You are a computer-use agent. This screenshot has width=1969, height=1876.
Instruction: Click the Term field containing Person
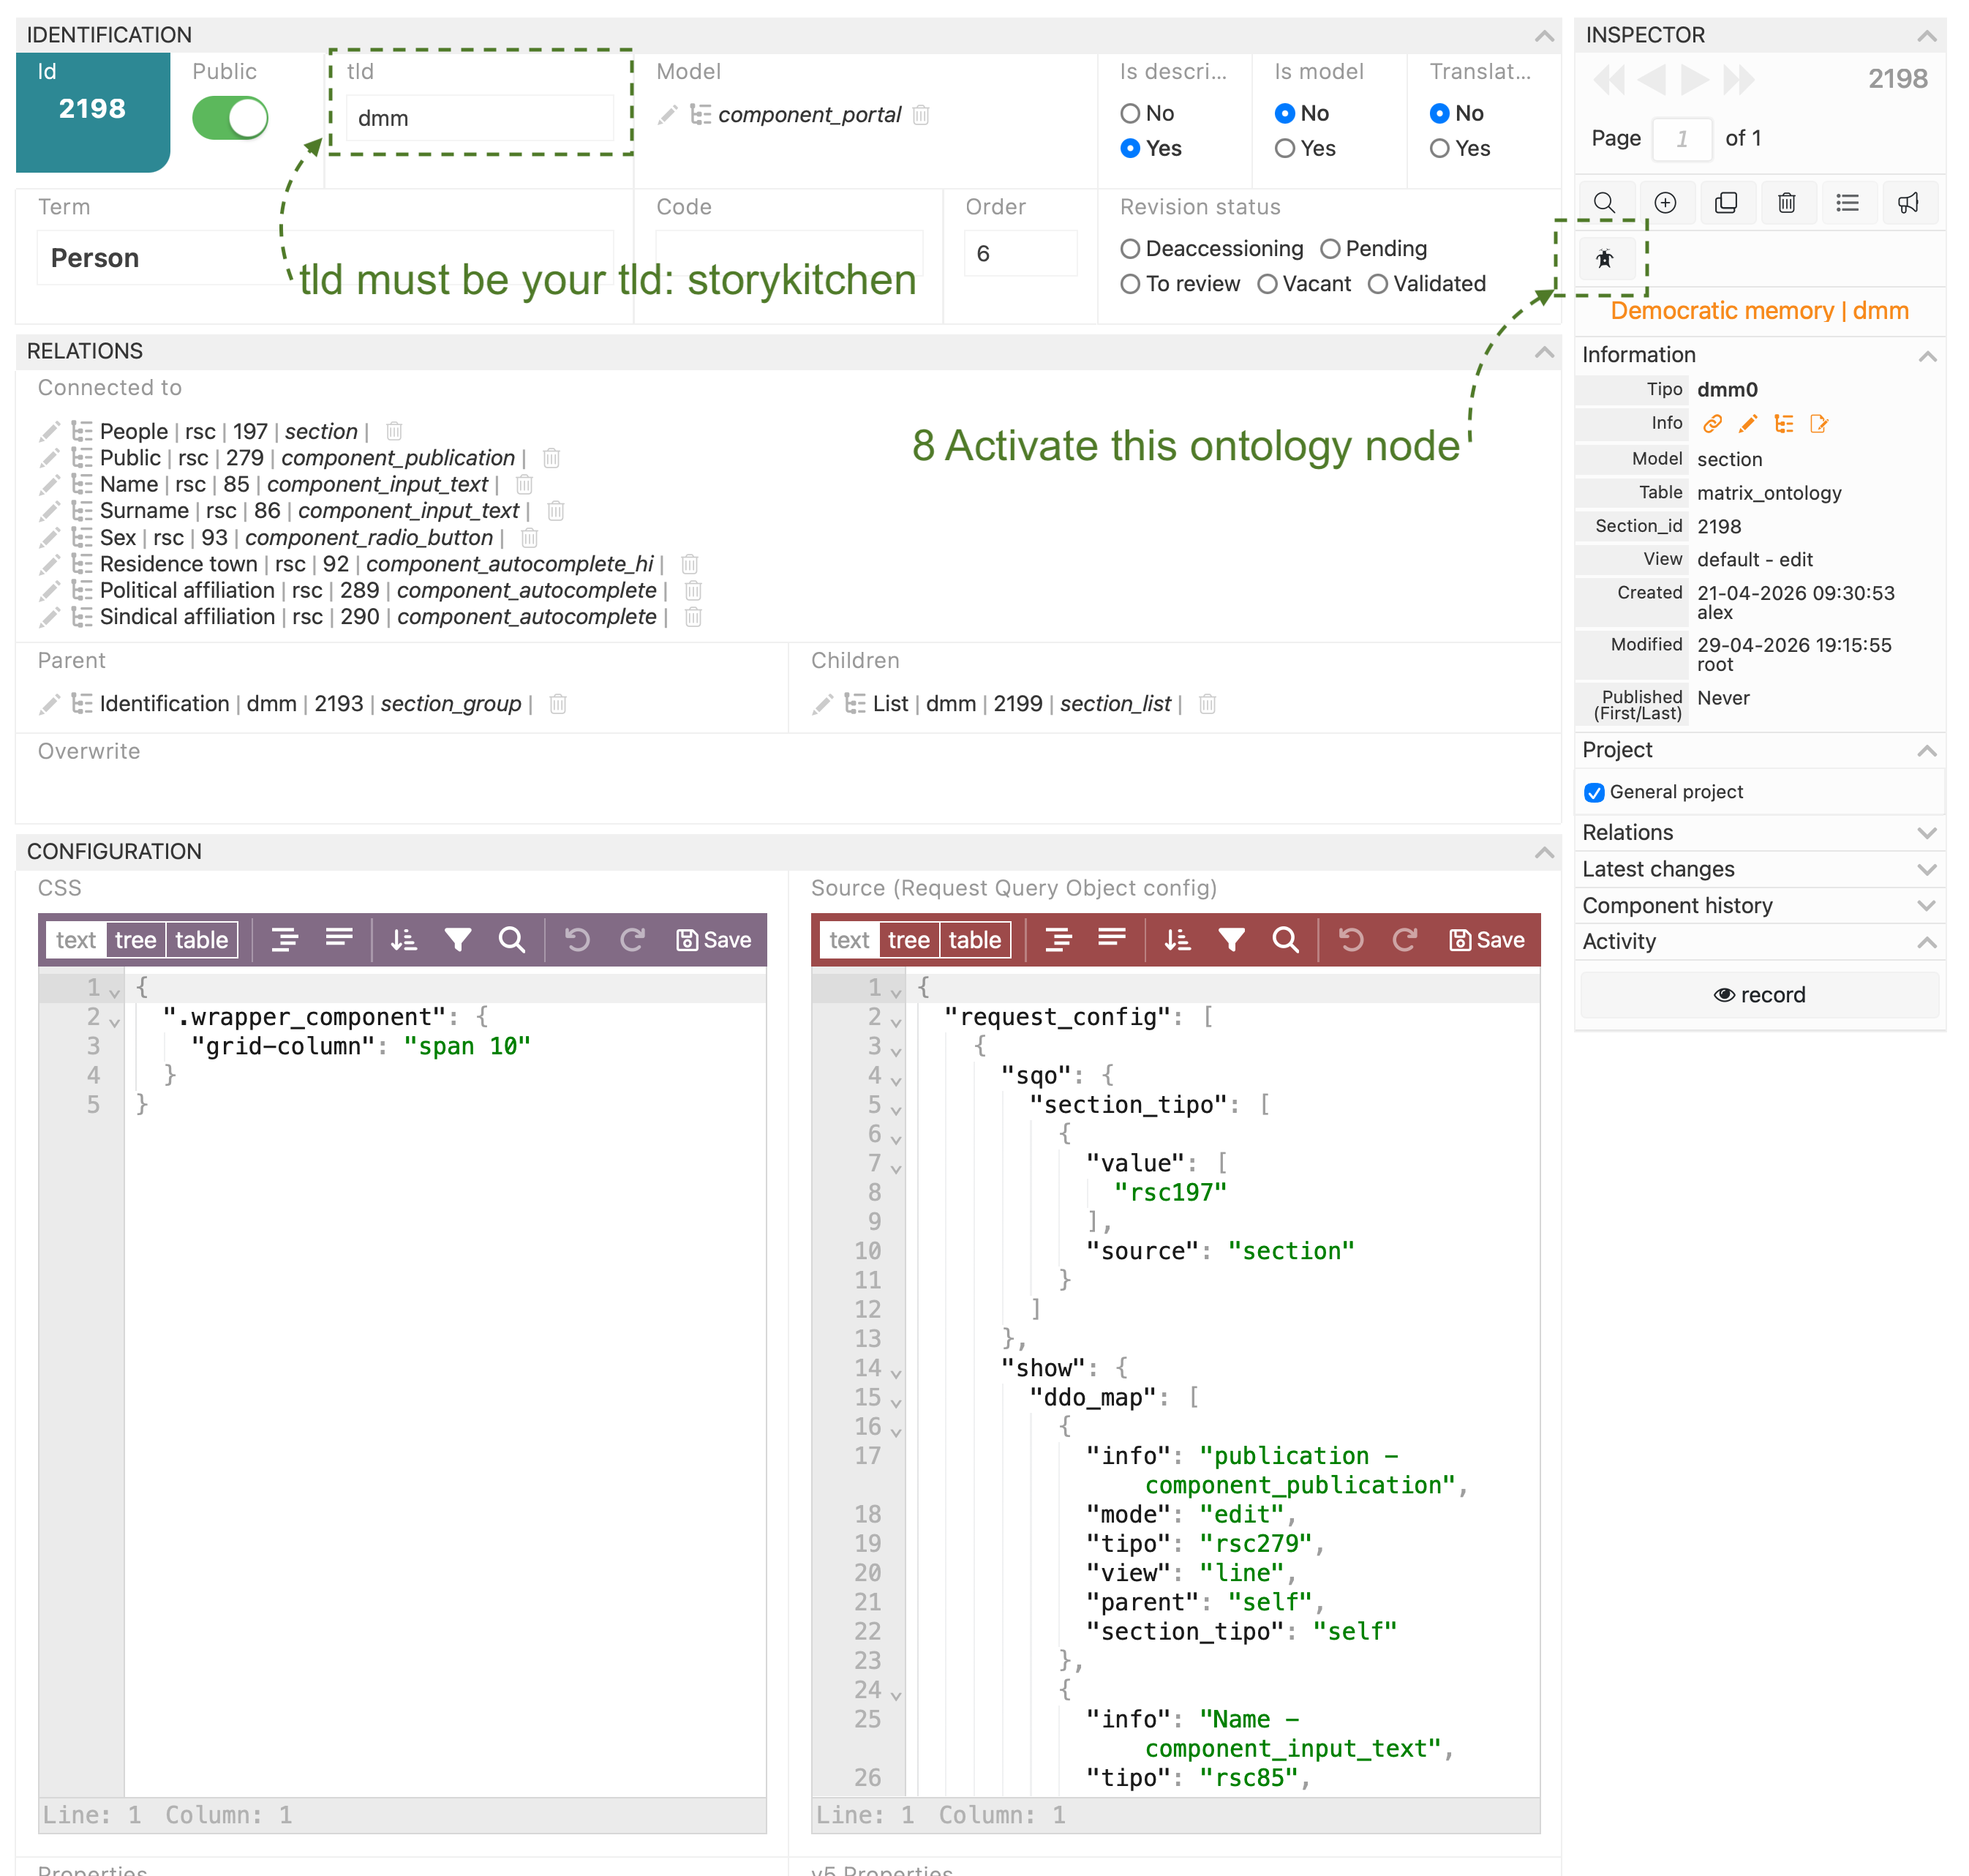tap(325, 258)
